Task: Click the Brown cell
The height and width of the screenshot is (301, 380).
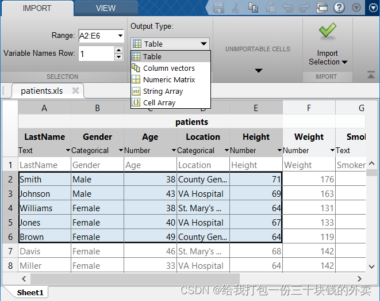Action: pos(45,237)
